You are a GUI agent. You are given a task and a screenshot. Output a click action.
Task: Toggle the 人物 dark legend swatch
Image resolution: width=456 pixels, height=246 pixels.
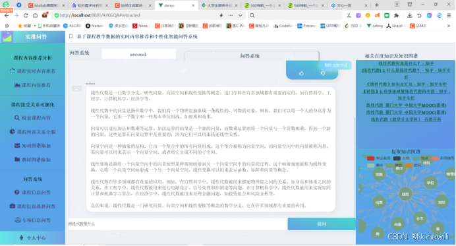pos(397,158)
